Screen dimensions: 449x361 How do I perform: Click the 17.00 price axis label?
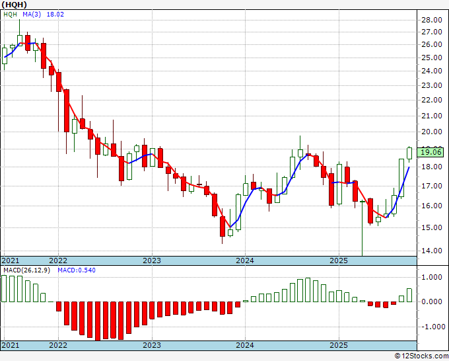(432, 186)
